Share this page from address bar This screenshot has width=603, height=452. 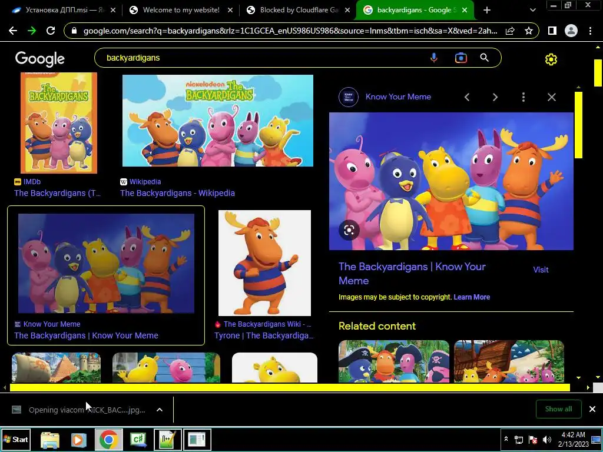(510, 31)
